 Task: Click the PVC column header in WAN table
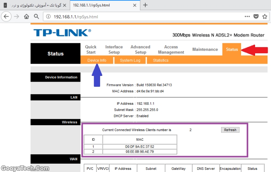[x=90, y=168]
